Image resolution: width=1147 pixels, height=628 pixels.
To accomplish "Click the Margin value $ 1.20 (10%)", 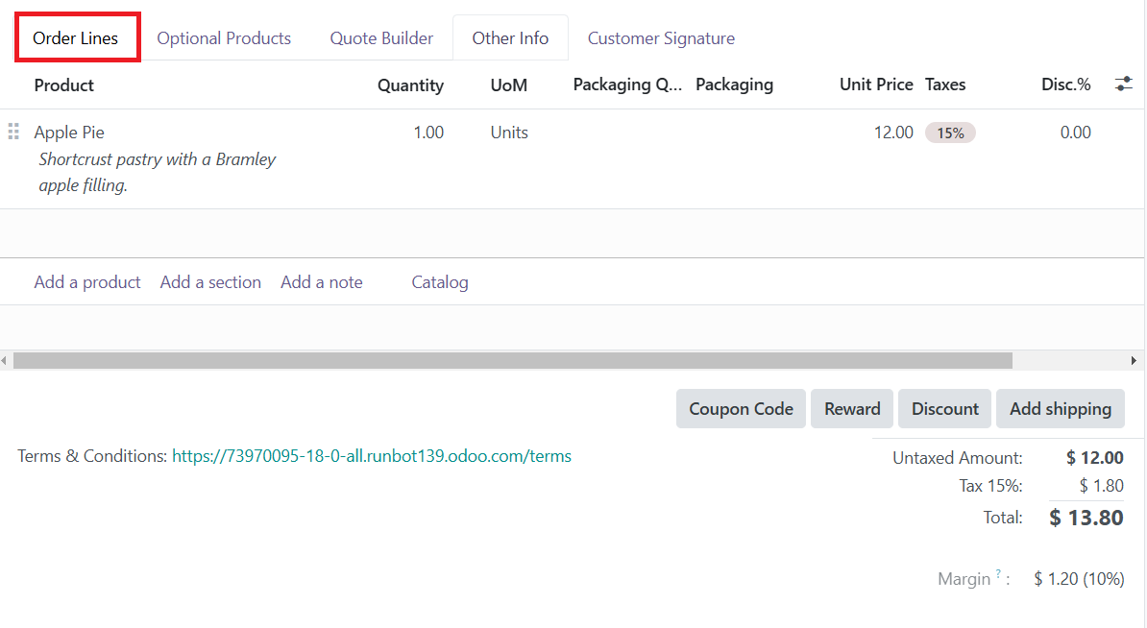I will [1079, 579].
